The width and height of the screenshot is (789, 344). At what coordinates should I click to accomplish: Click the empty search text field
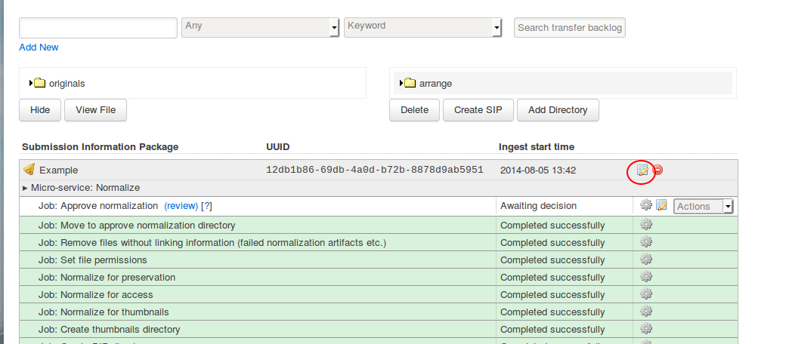(x=98, y=28)
